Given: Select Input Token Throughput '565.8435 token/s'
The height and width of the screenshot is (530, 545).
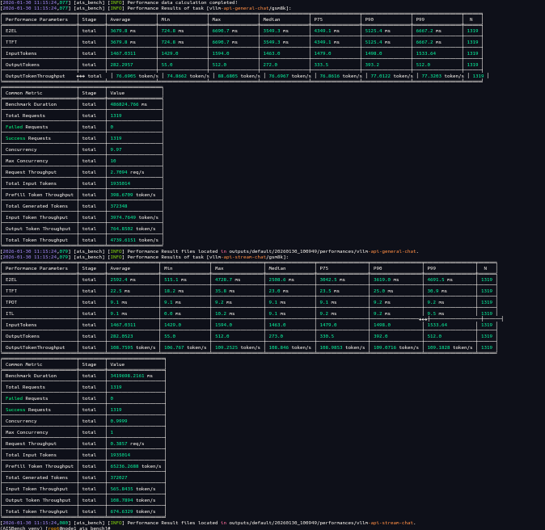Looking at the screenshot, I should pos(133,489).
